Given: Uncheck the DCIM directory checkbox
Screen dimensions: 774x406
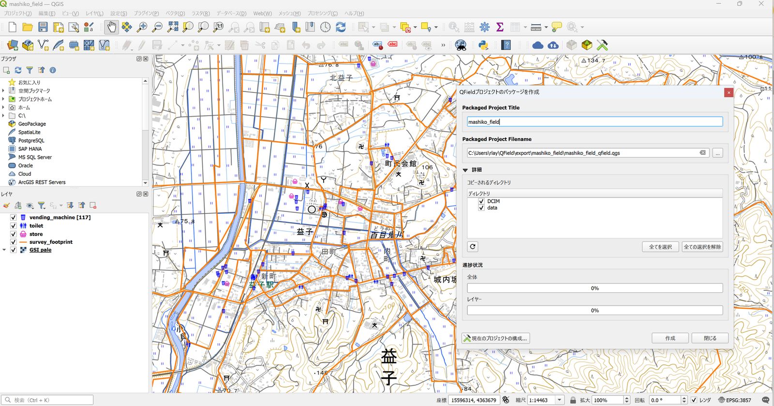Looking at the screenshot, I should pyautogui.click(x=481, y=201).
